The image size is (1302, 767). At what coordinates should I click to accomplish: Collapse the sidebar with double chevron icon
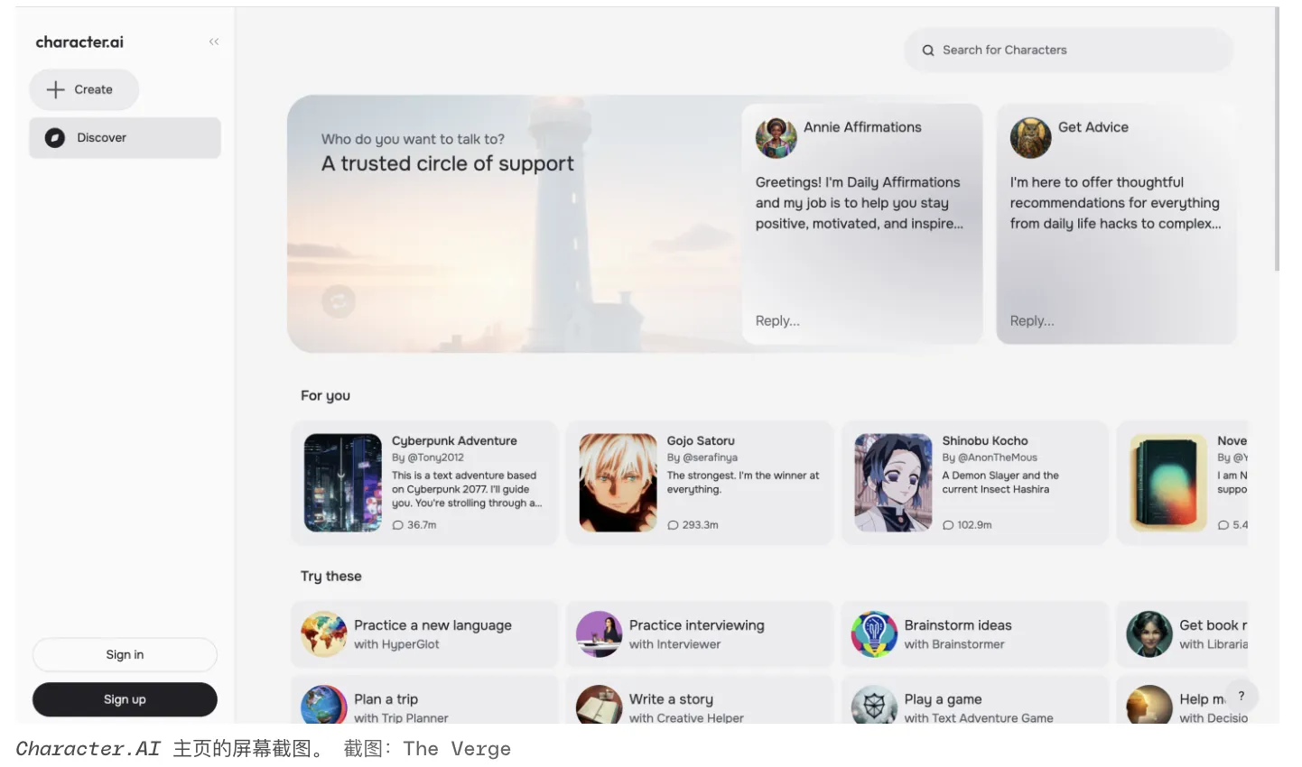click(x=214, y=42)
